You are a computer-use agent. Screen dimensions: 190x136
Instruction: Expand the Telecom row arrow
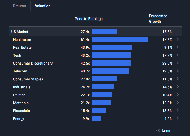coord(178,71)
